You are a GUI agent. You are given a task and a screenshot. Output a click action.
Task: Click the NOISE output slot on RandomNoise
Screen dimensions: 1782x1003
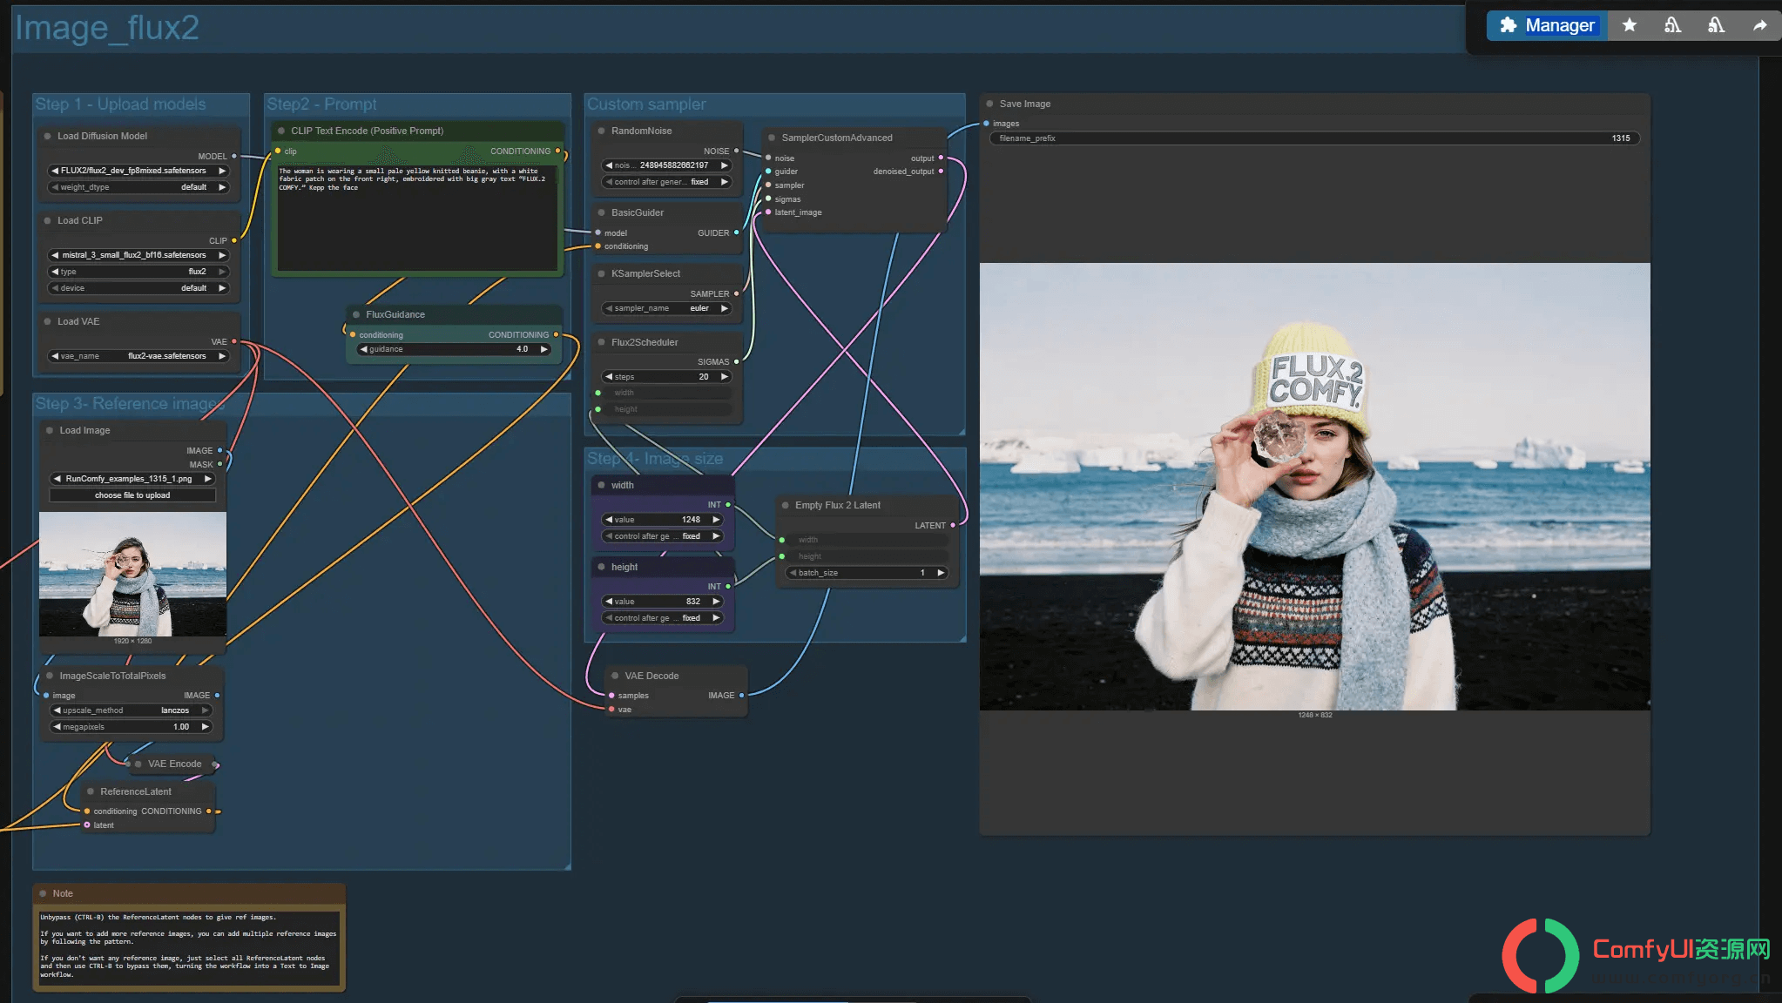736,151
